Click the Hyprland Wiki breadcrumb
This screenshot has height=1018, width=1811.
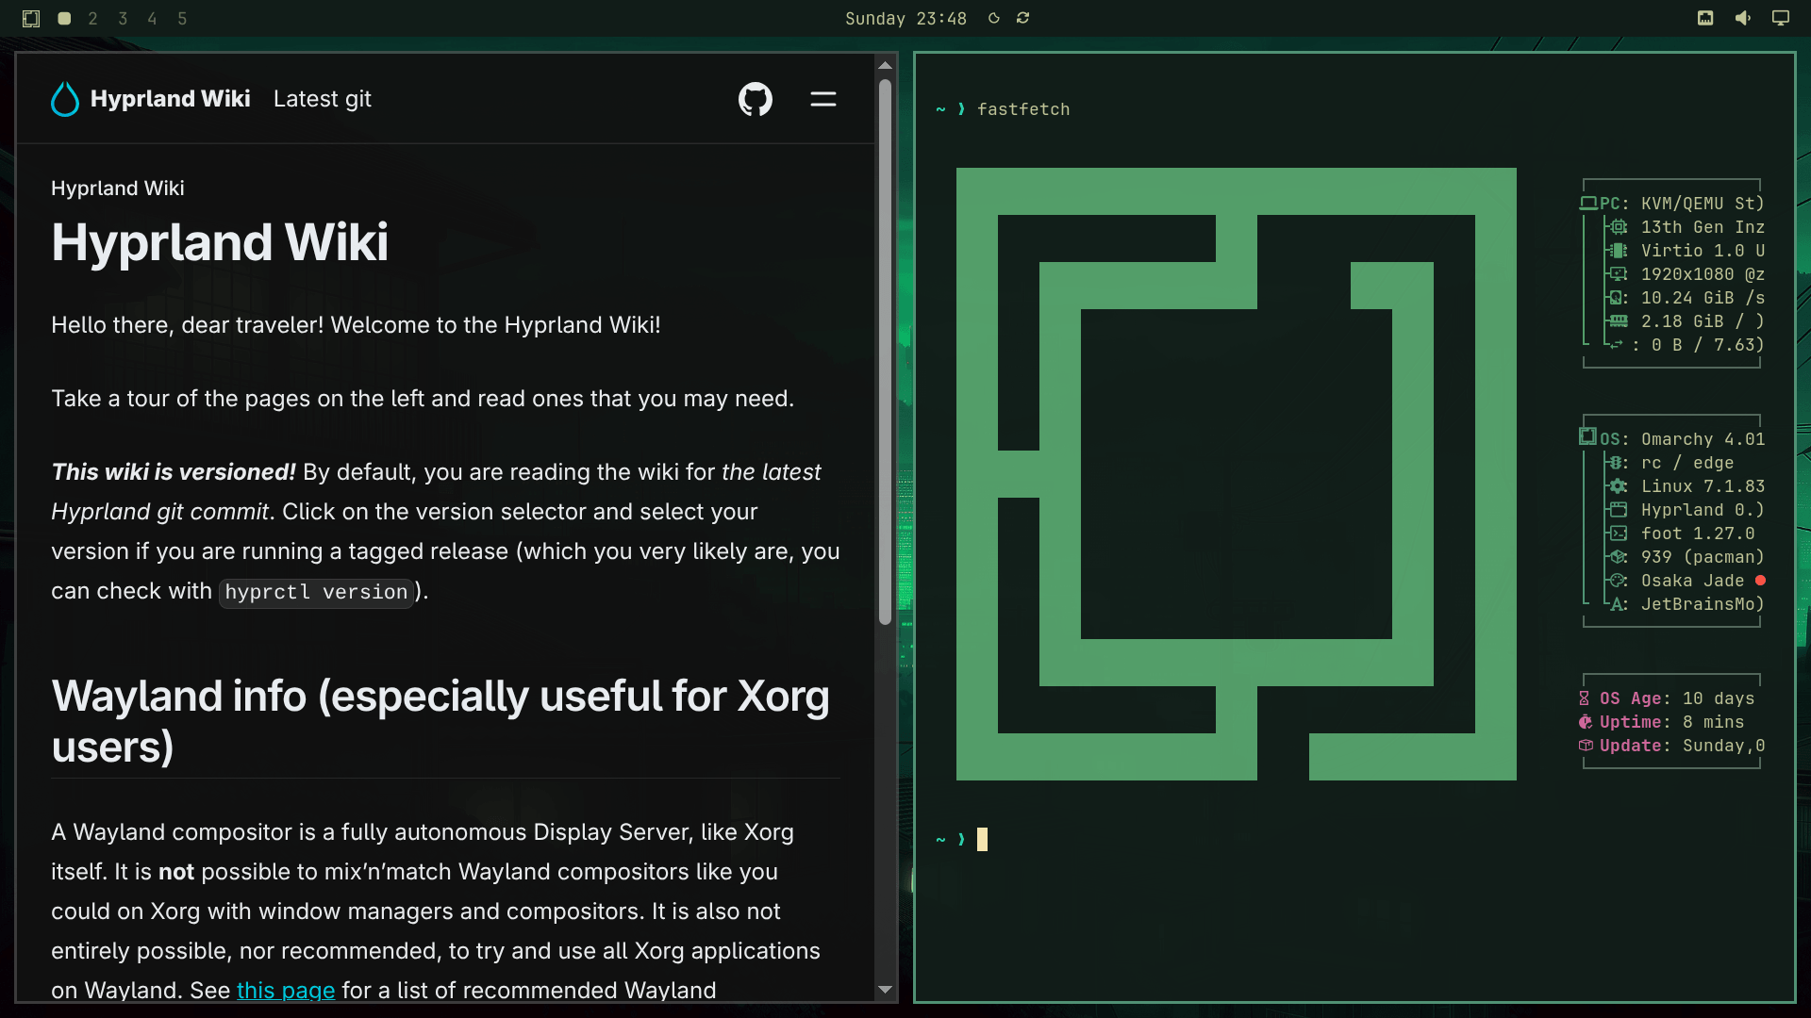coord(118,188)
